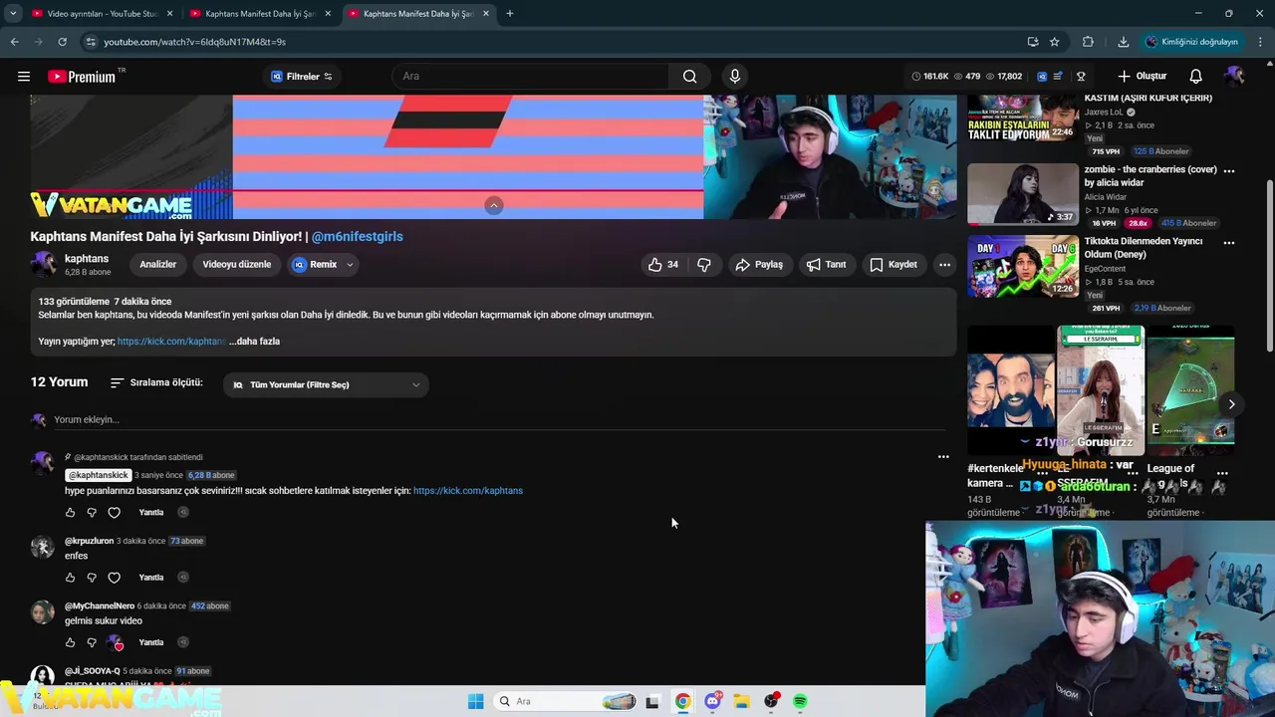Viewport: 1275px width, 717px height.
Task: Open the vidIQ list icon in header
Action: pyautogui.click(x=1058, y=77)
